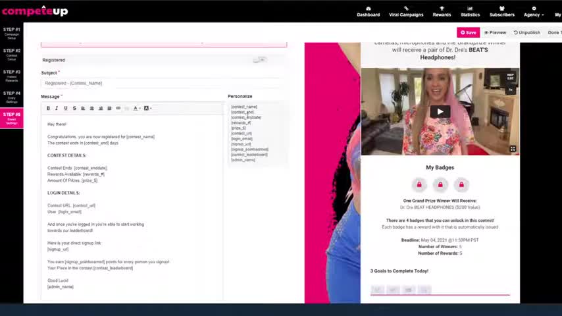
Task: Open the Viral Campaigns page
Action: pos(406,12)
